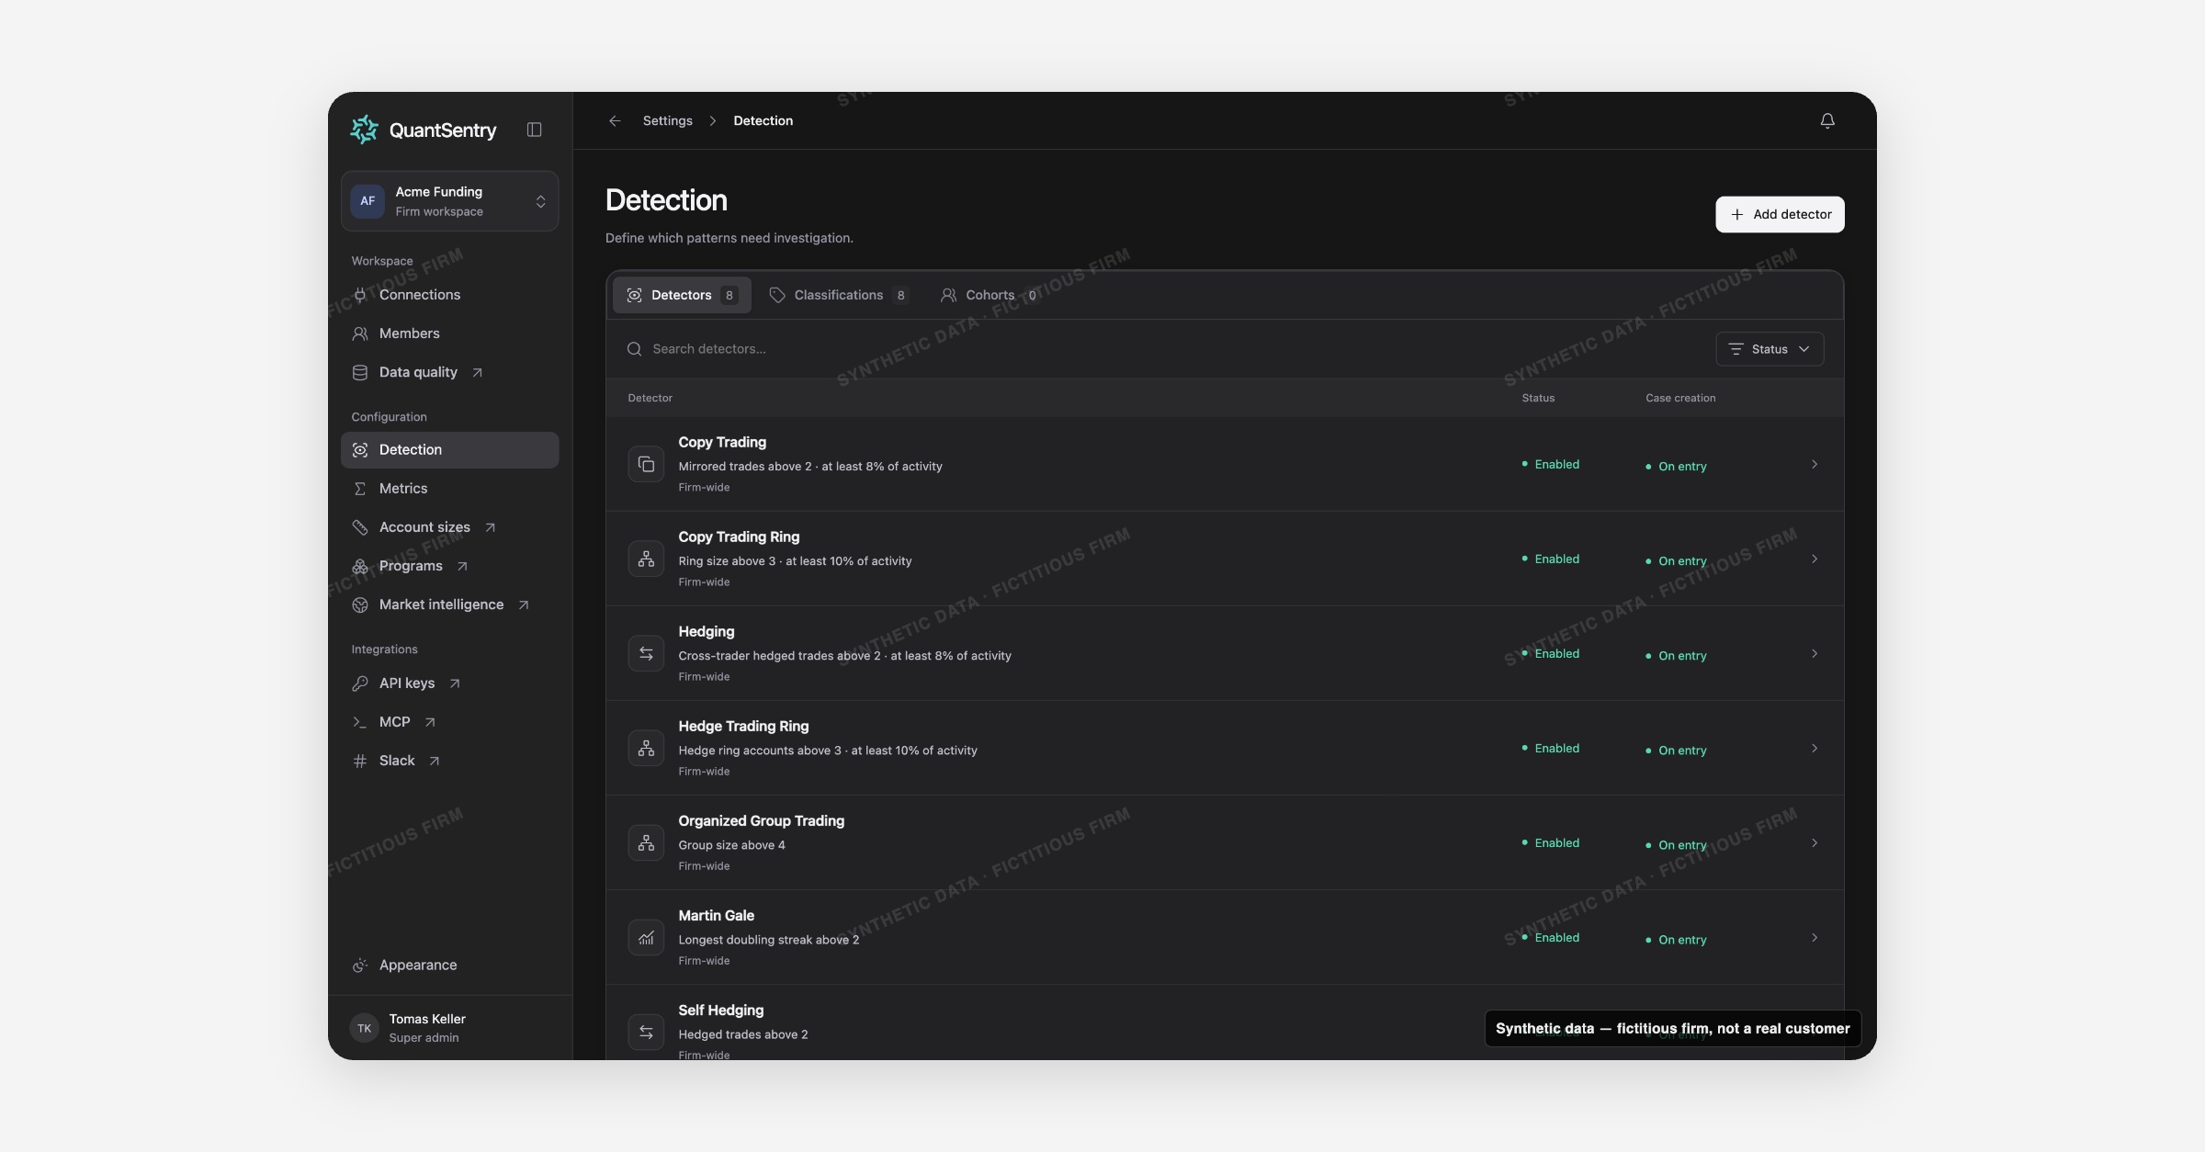The image size is (2205, 1152).
Task: Open Tomas Keller user profile
Action: point(449,1028)
